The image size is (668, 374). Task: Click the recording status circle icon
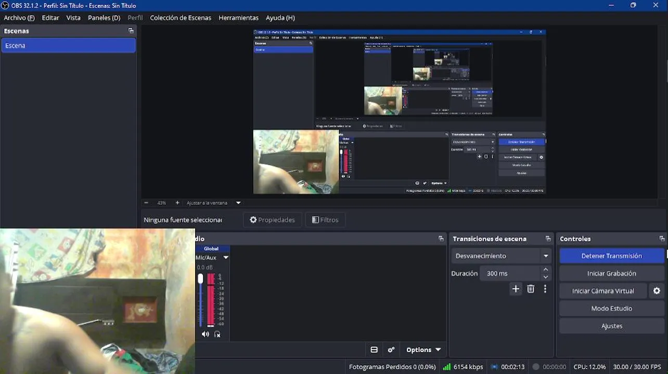pyautogui.click(x=536, y=366)
